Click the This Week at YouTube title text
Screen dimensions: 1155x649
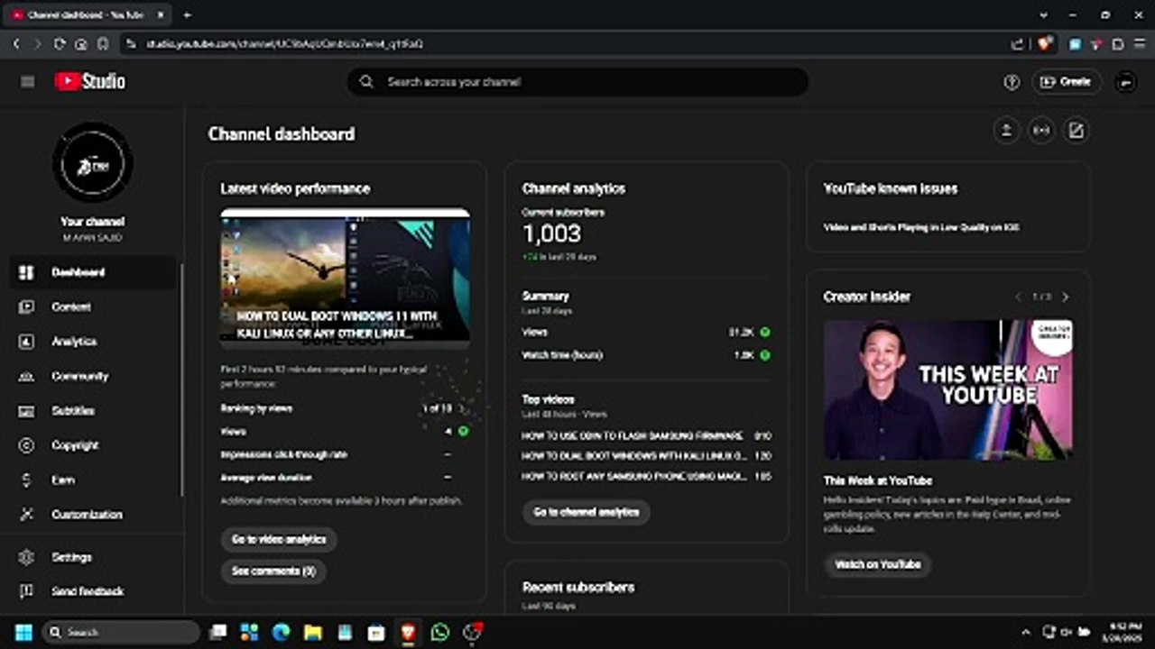tap(877, 481)
